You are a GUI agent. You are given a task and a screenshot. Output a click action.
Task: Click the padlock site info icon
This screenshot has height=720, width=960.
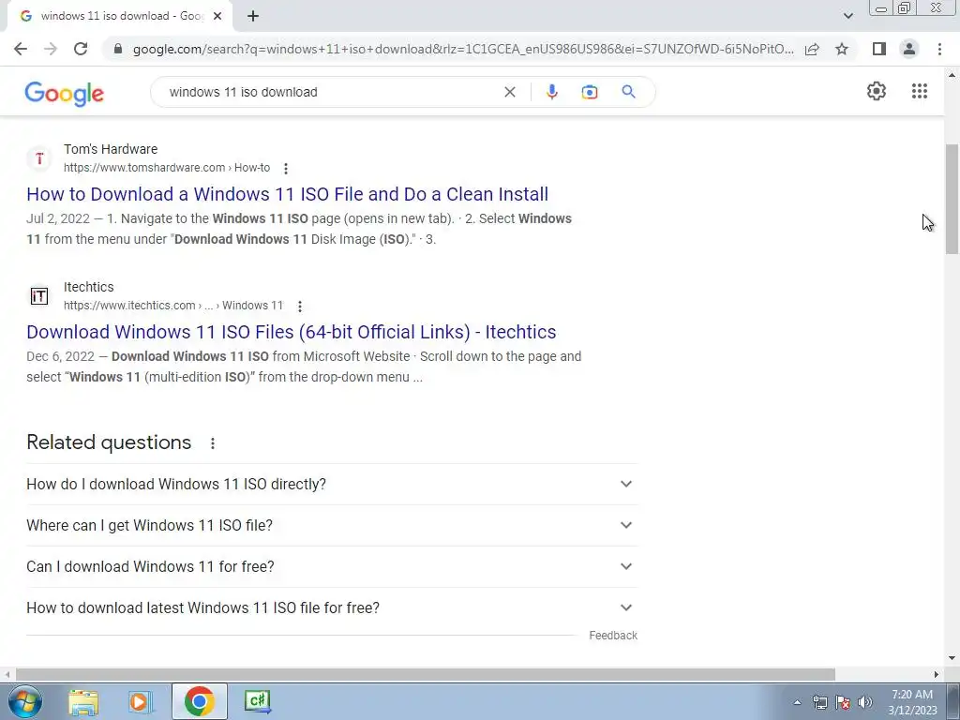118,49
